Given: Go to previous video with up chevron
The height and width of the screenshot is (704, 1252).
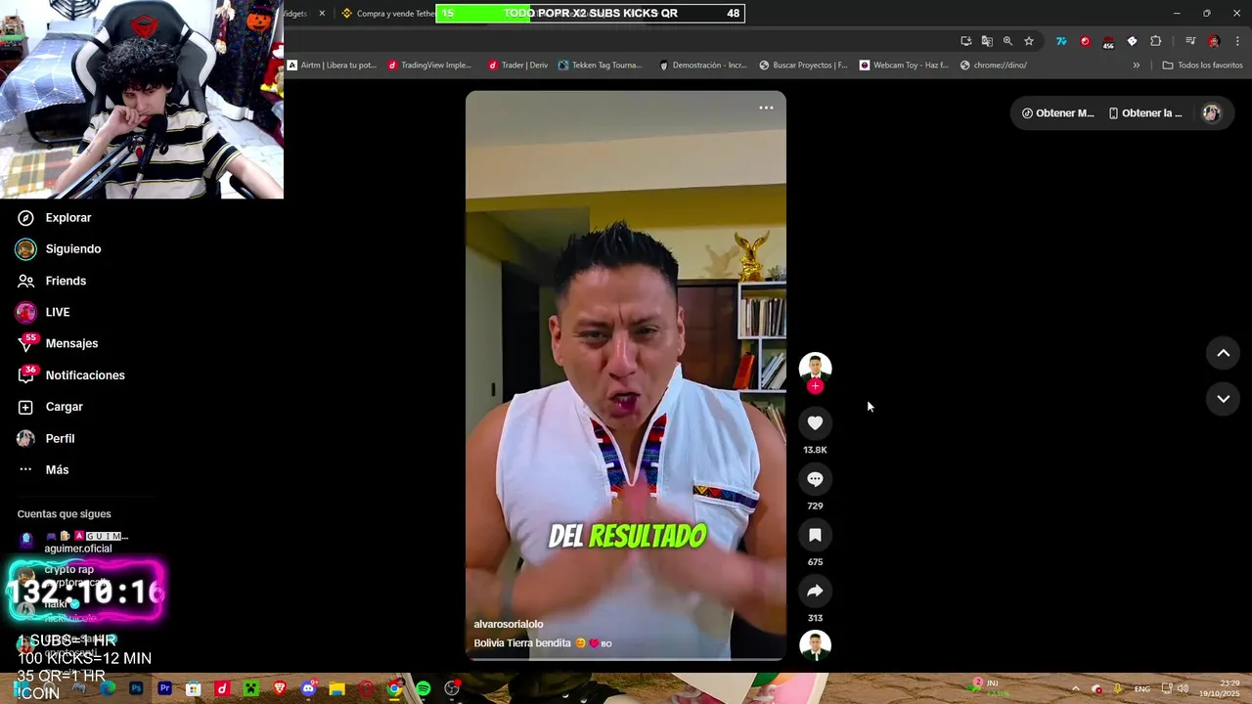Looking at the screenshot, I should tap(1223, 353).
